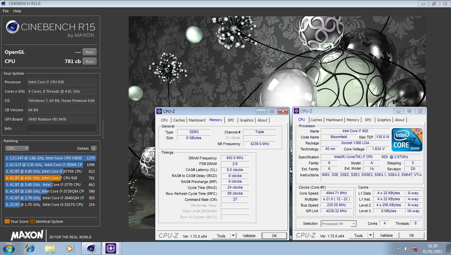The image size is (451, 255).
Task: Open Help menu in Cinebench
Action: point(17,11)
